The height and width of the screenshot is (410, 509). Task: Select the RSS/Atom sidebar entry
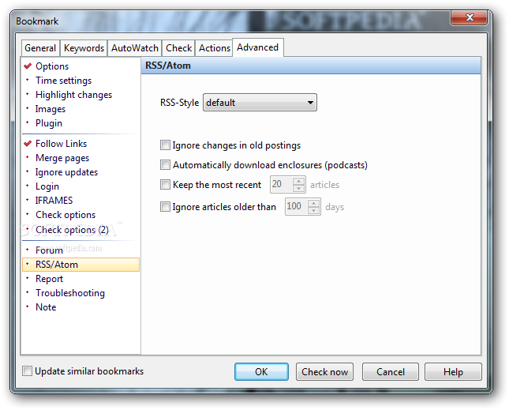80,265
